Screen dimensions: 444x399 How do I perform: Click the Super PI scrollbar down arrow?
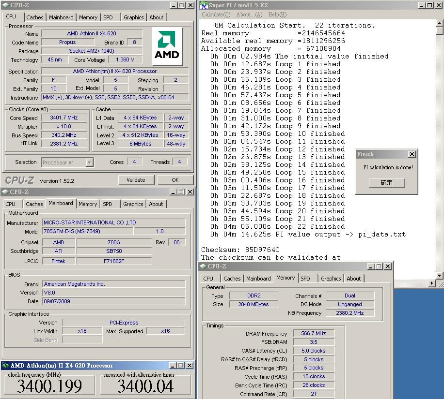440,275
